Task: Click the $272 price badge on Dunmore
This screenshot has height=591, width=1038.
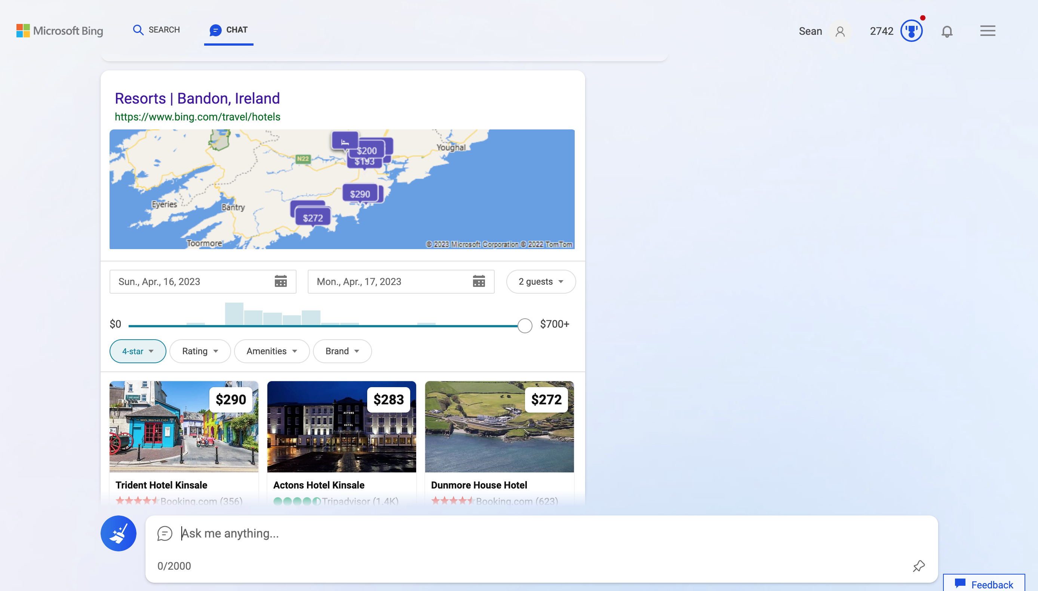Action: pos(546,400)
